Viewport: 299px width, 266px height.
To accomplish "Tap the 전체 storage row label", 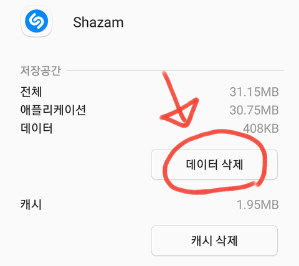I will 31,92.
